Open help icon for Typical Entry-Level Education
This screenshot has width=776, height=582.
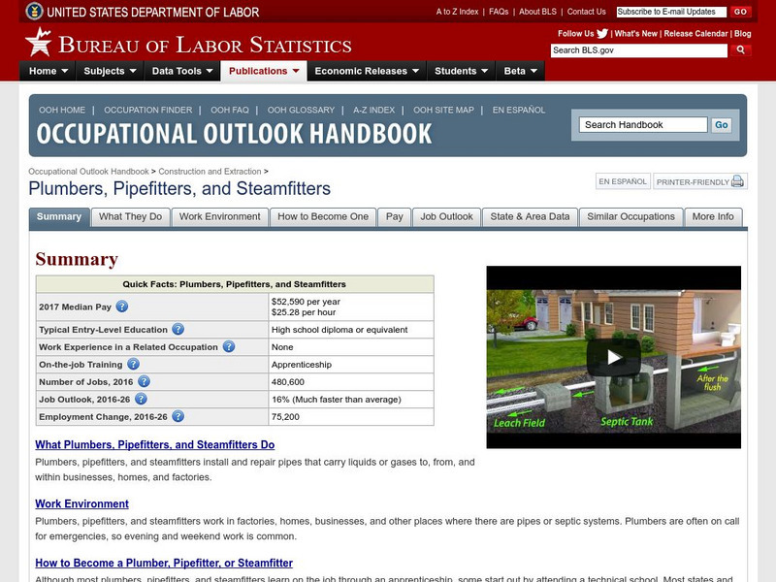178,329
